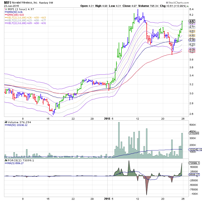202x201 pixels.
Task: Click the gray line swatch for KELT(22,2.0,100)
Action: tap(6, 20)
